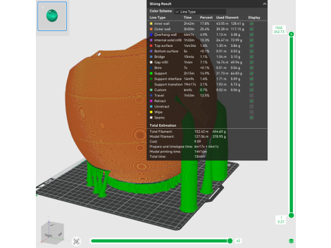
Task: Toggle Inner wall display checkbox
Action: coord(252,23)
